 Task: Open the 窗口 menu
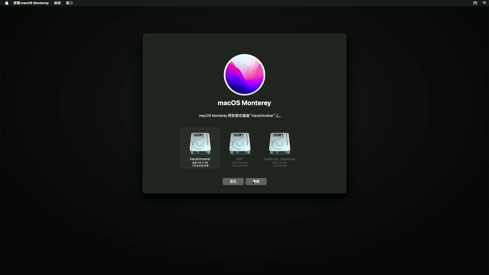69,3
